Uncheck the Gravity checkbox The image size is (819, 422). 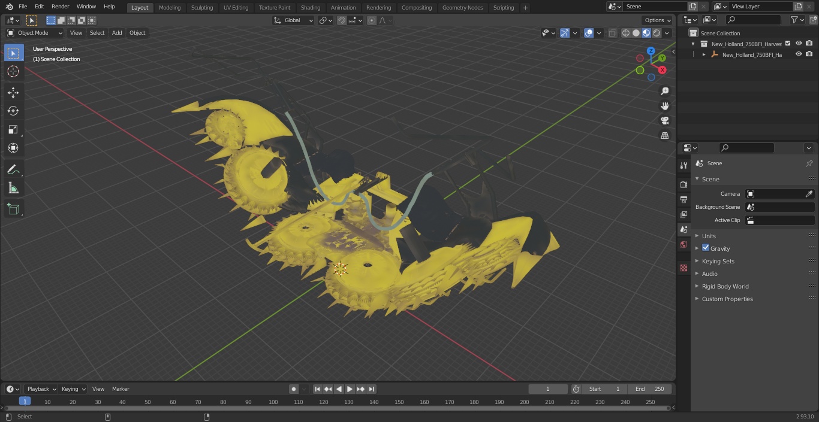coord(706,248)
